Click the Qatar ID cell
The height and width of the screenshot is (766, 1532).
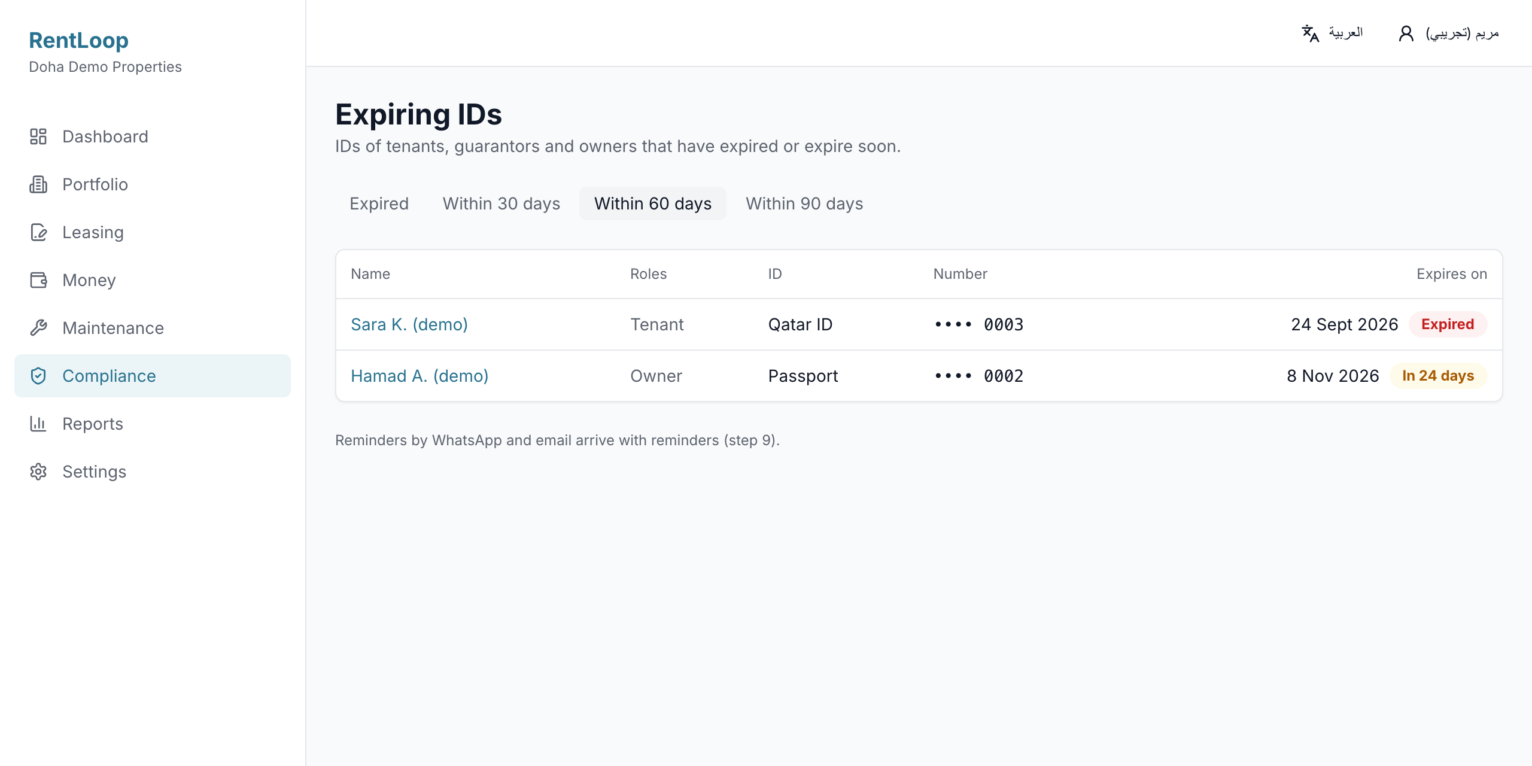pos(801,324)
